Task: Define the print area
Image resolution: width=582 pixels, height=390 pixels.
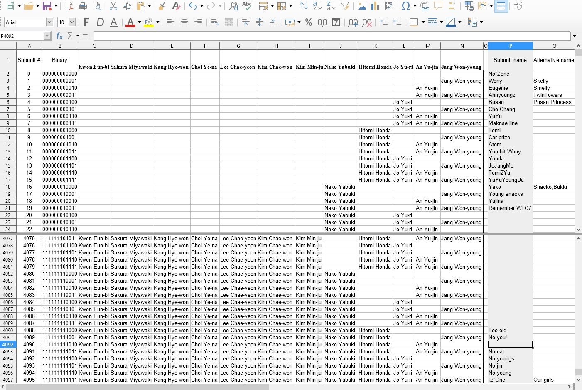Action: [469, 6]
